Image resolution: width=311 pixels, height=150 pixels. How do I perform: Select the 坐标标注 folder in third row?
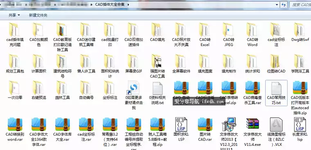[110, 90]
